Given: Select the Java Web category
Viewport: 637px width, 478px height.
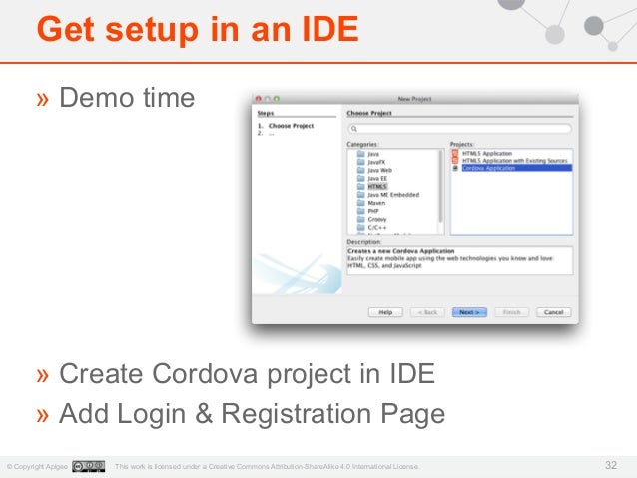Looking at the screenshot, I should [379, 171].
